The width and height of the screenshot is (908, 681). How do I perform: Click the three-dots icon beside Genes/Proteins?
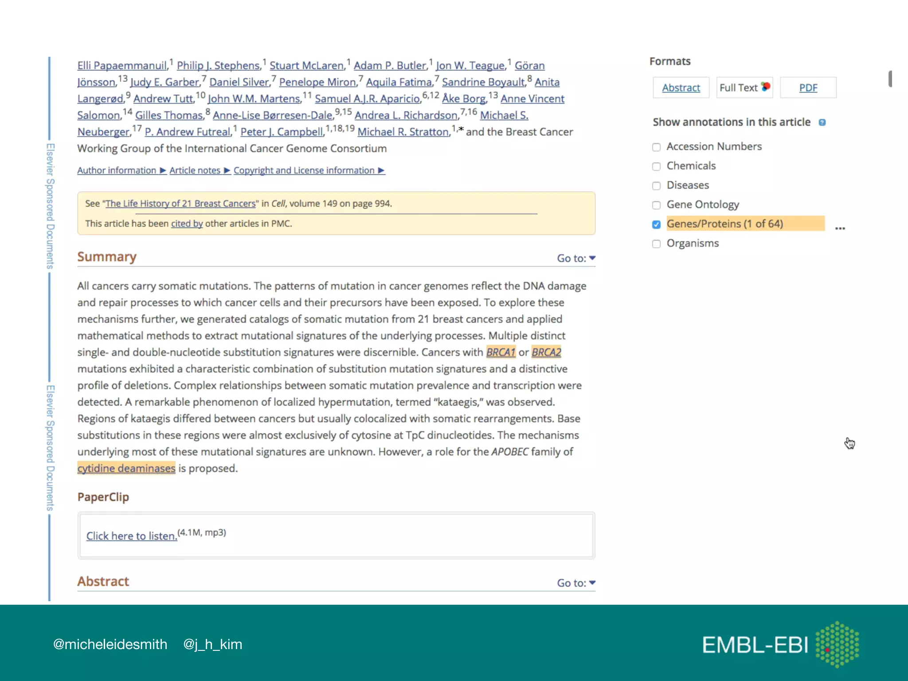click(840, 228)
